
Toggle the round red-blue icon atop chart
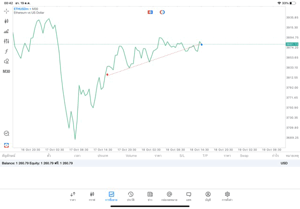coord(162,12)
